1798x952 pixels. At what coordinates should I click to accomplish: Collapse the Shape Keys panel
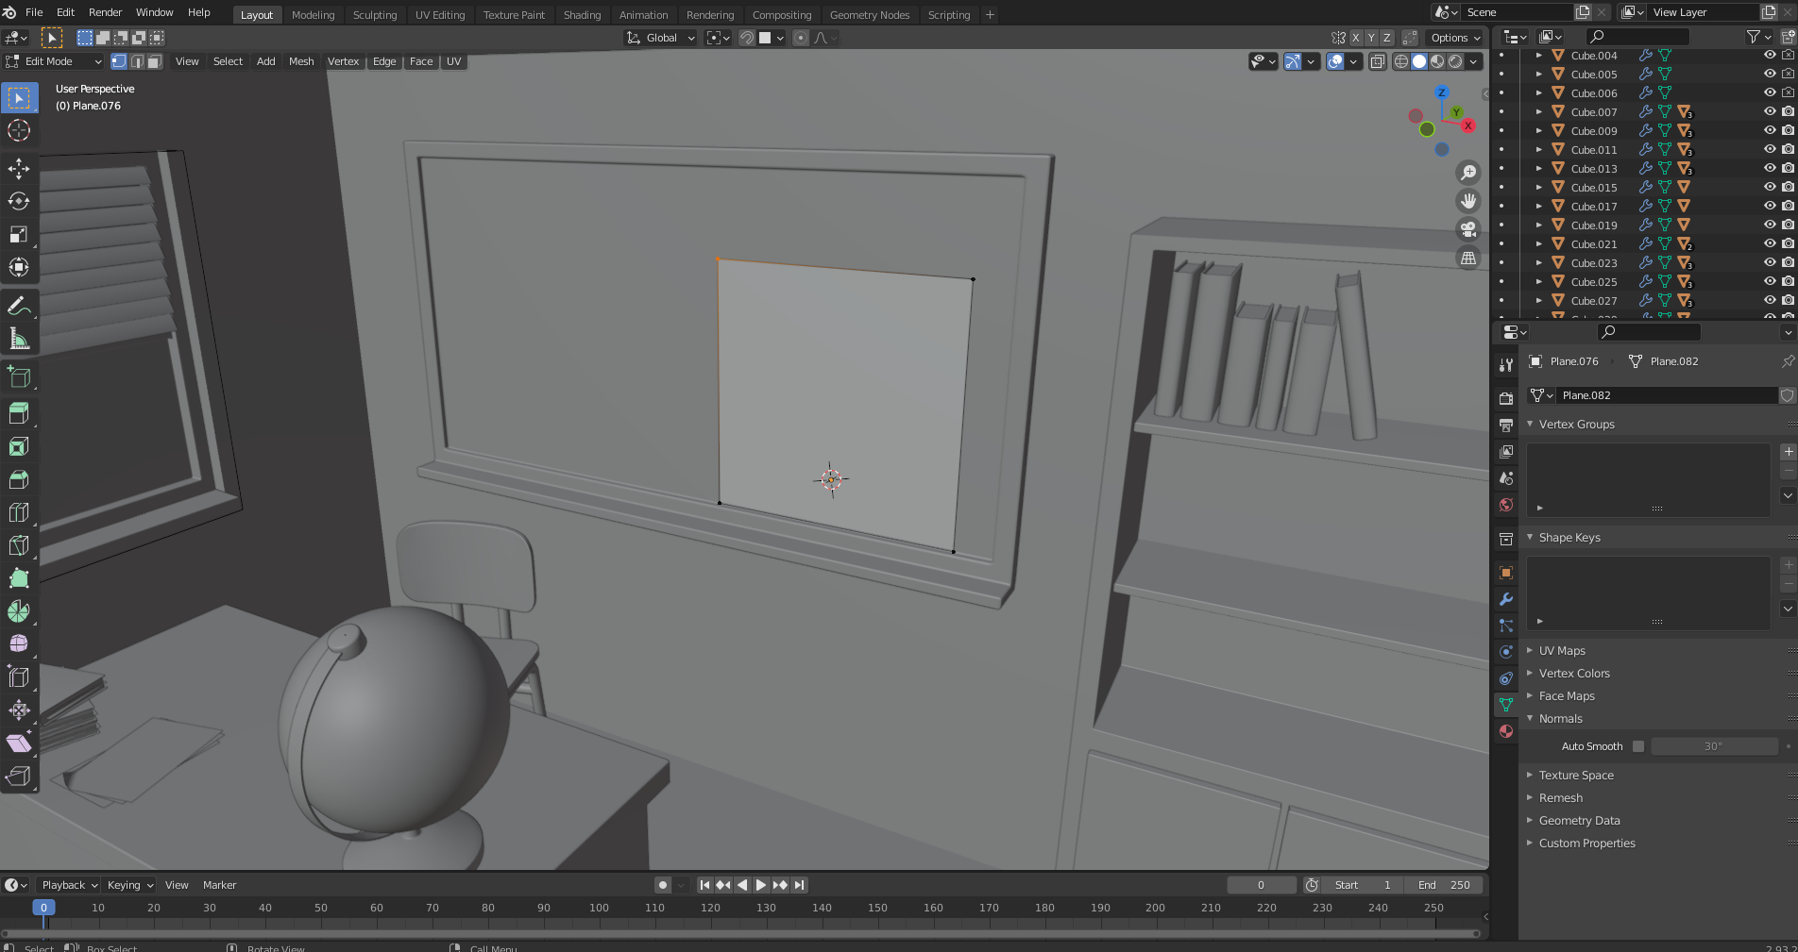(1569, 538)
